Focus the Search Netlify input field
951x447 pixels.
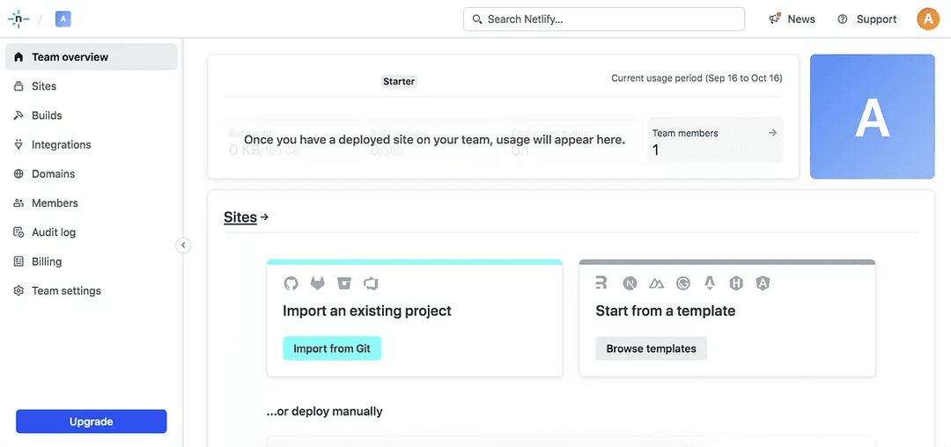(604, 19)
